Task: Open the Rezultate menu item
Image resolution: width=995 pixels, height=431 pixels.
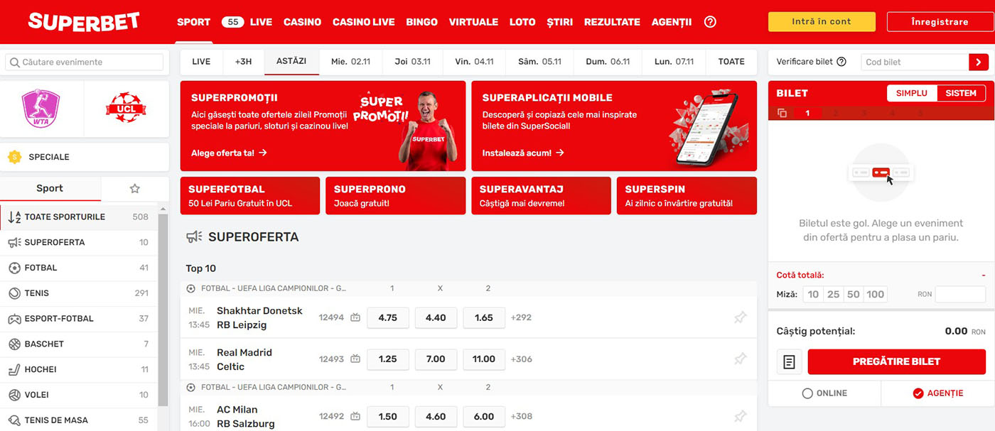Action: 612,22
